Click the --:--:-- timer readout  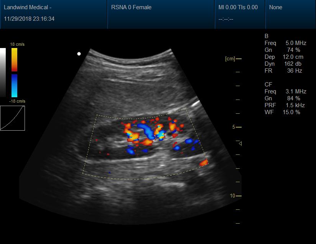click(x=226, y=19)
